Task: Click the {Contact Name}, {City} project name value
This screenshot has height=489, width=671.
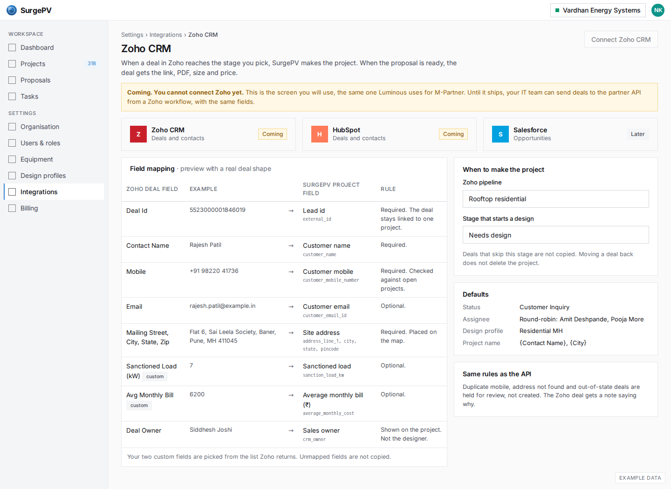Action: click(553, 343)
